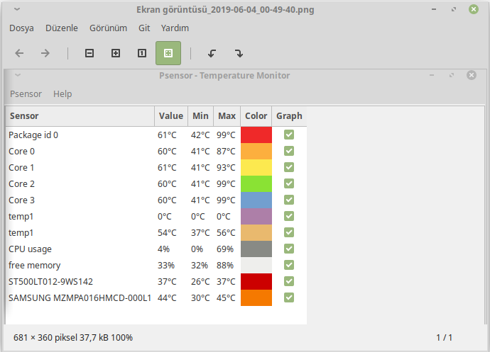Screen dimensions: 490x352
Task: Sort by the Value column header
Action: tap(171, 116)
